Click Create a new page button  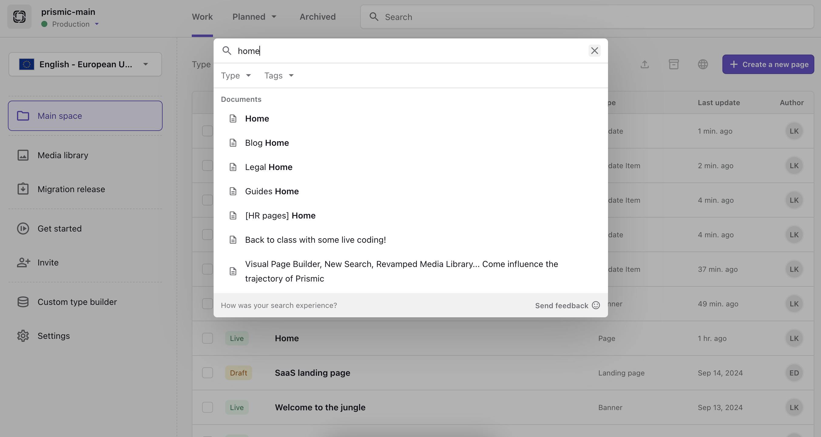click(768, 64)
